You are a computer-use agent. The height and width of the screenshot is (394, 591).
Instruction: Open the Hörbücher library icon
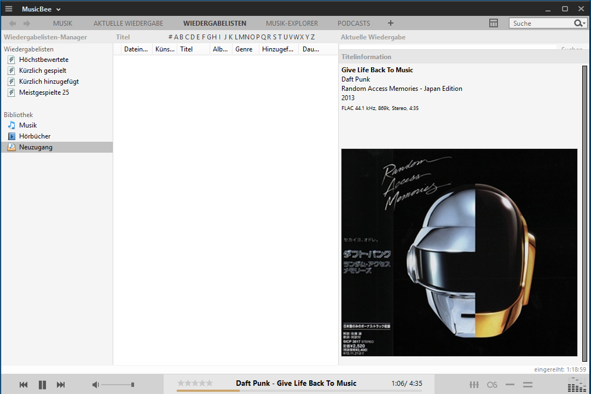pos(11,136)
